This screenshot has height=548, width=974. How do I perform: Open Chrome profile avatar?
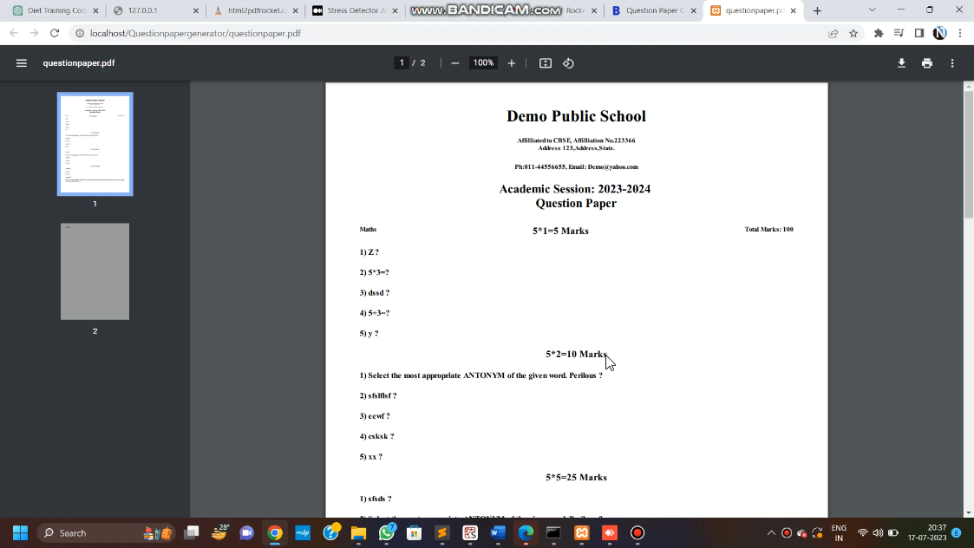click(940, 33)
